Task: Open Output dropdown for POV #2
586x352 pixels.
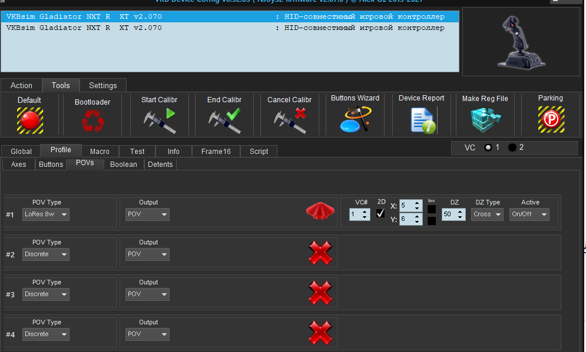Action: click(x=147, y=254)
